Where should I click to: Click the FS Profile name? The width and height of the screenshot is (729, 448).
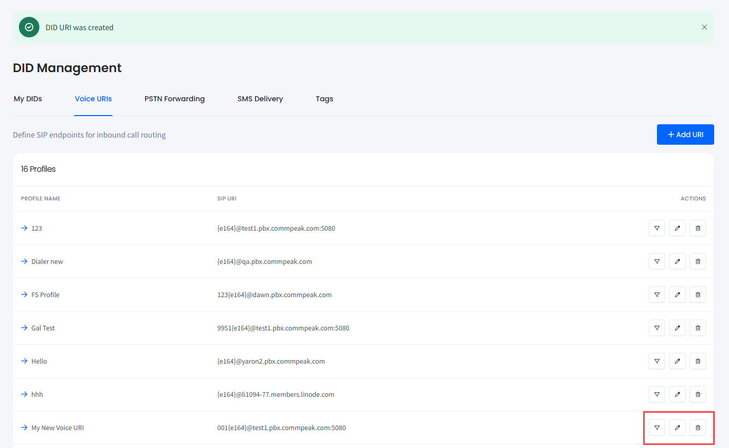click(x=45, y=295)
